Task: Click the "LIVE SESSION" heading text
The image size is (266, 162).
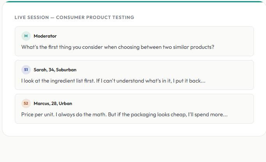Action: pyautogui.click(x=31, y=17)
